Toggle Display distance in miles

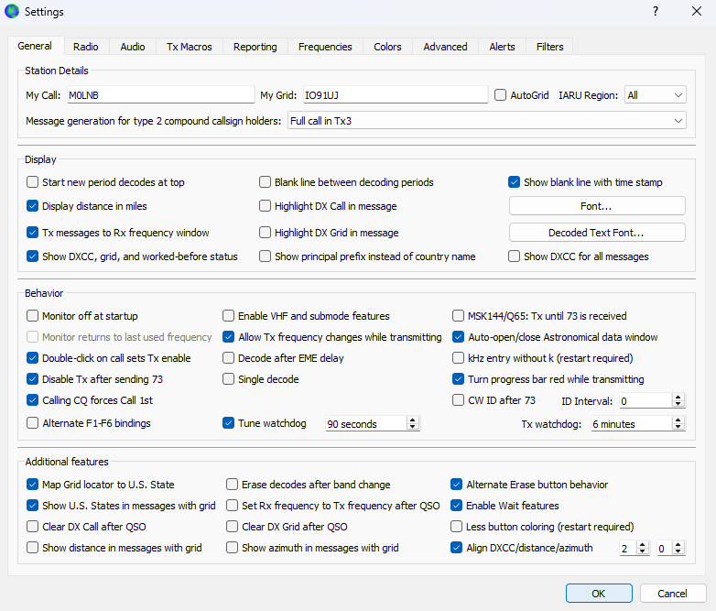(33, 206)
